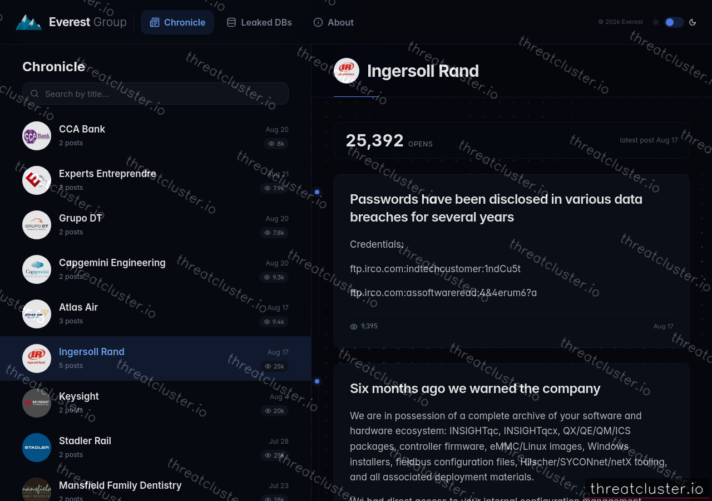Open the CCA Bank entry
Image resolution: width=712 pixels, height=501 pixels.
(155, 136)
